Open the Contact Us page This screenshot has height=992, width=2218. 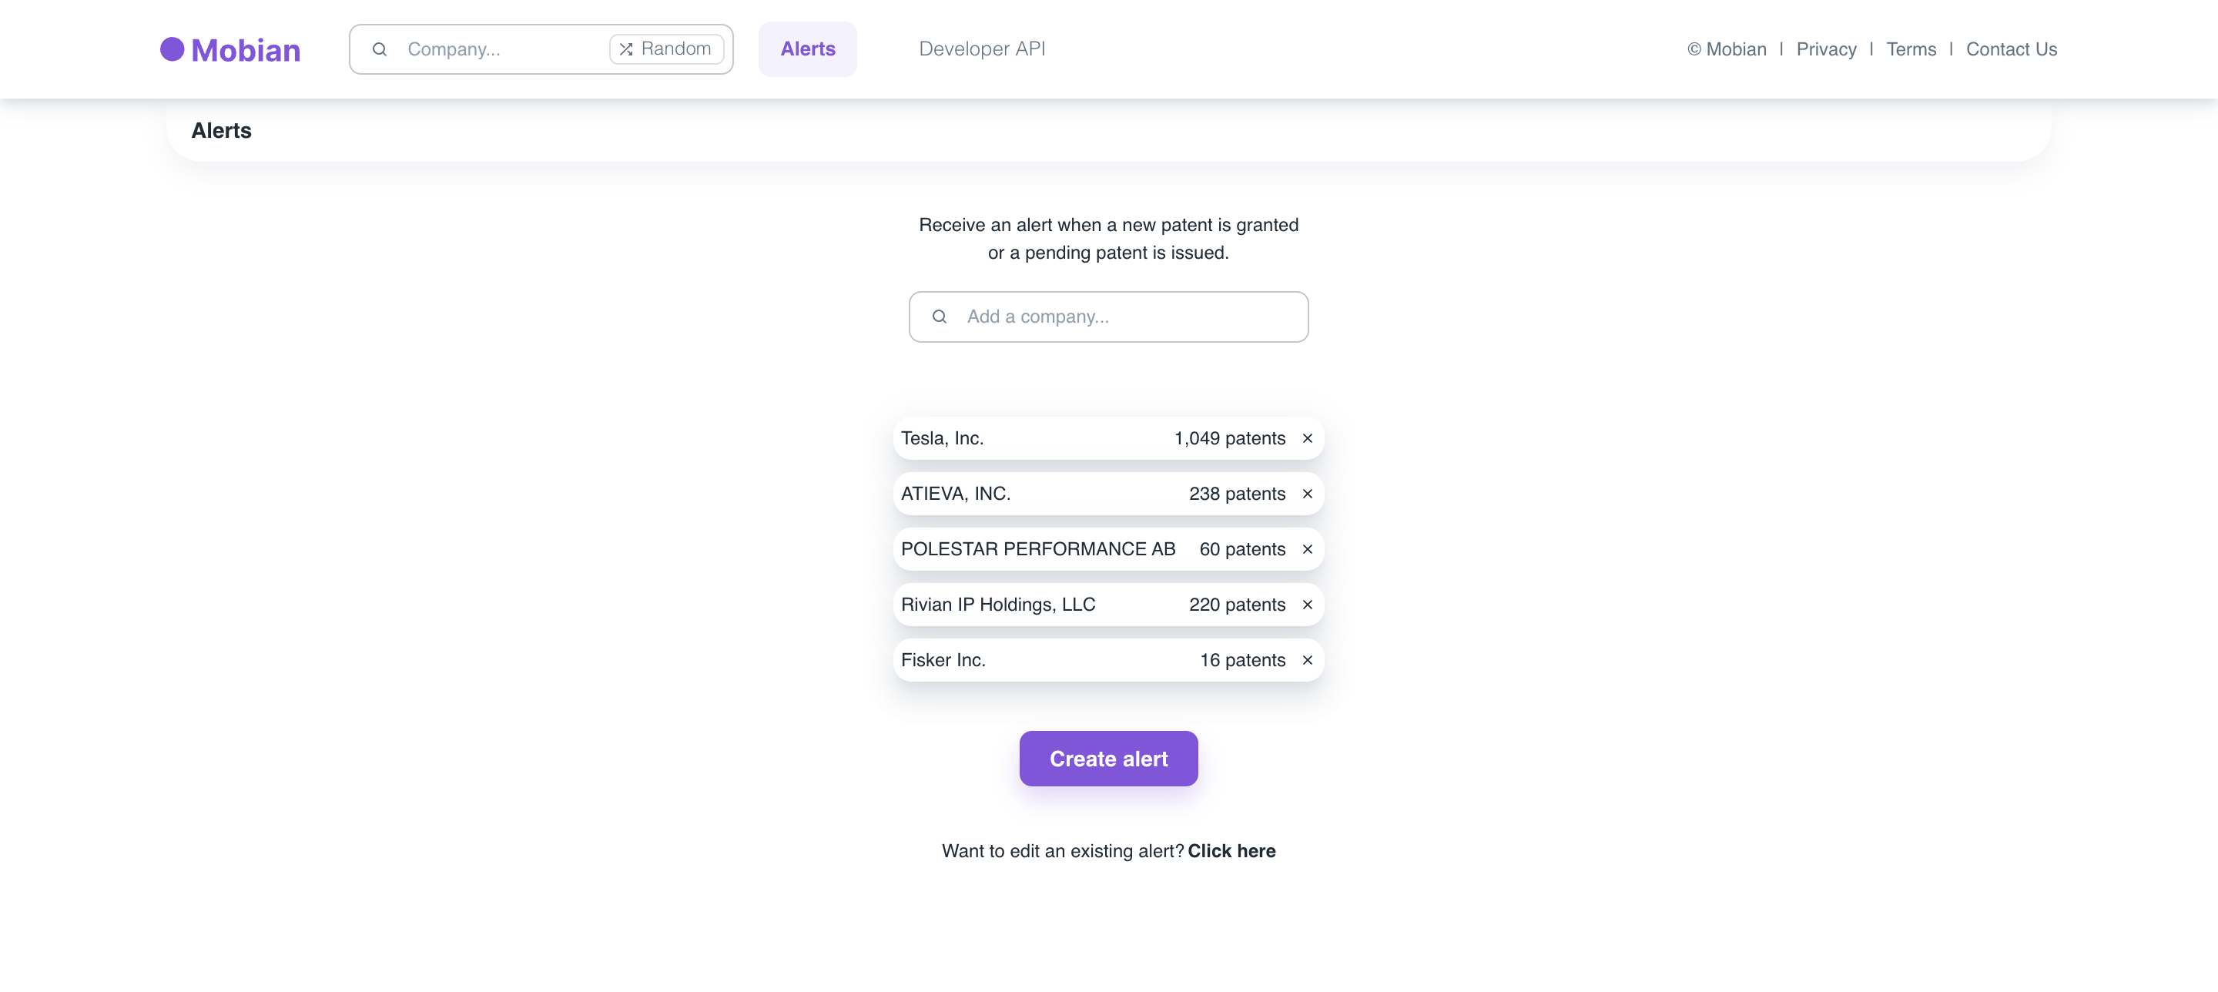[2011, 49]
